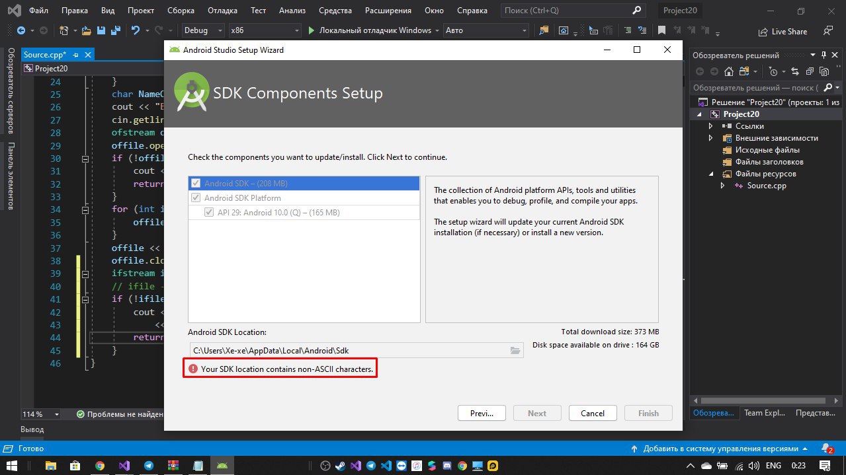Click the Next button in the setup wizard
Viewport: 846px width, 475px height.
tap(537, 413)
